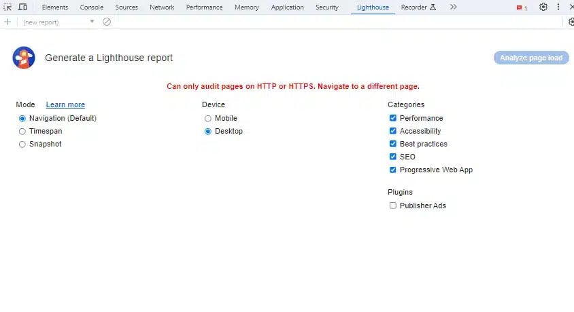Click the red HTTP or HTTPS error message

293,87
